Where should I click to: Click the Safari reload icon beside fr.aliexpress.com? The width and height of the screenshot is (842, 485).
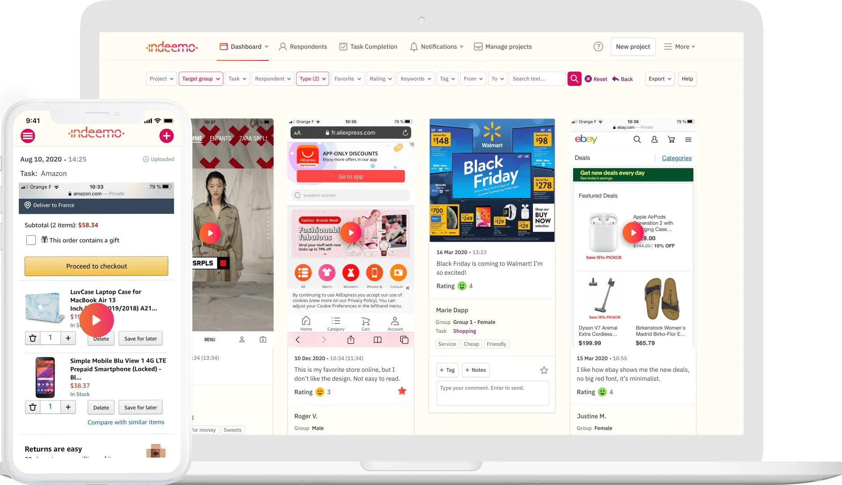coord(405,133)
